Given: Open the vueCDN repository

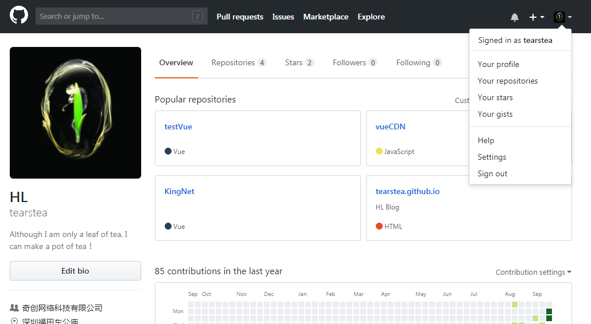Looking at the screenshot, I should click(x=391, y=127).
